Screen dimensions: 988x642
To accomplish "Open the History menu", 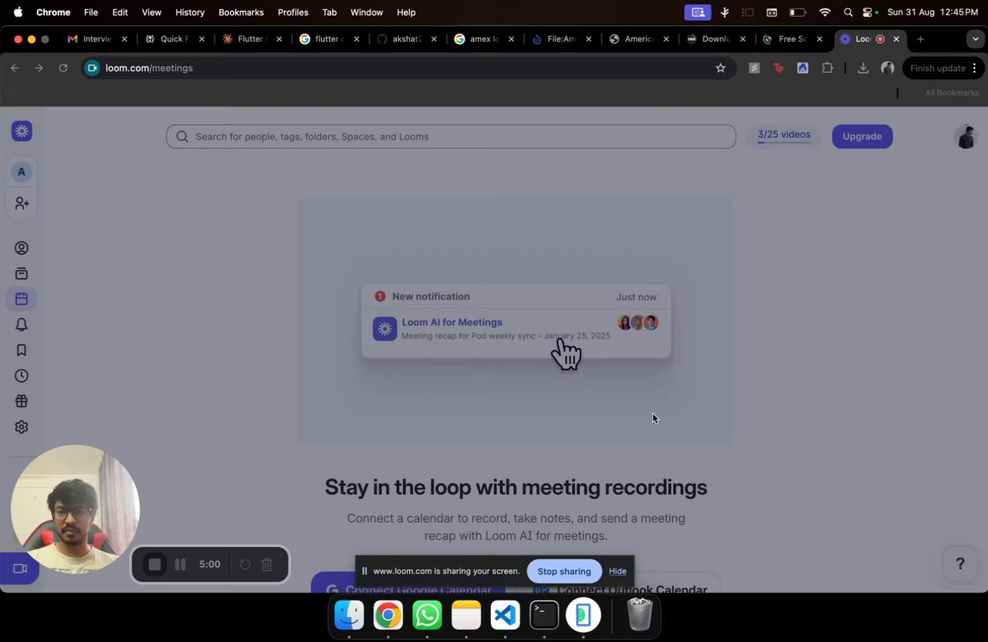I will tap(189, 12).
